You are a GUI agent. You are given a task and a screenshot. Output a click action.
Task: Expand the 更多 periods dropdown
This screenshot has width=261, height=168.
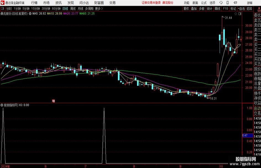pos(99,9)
